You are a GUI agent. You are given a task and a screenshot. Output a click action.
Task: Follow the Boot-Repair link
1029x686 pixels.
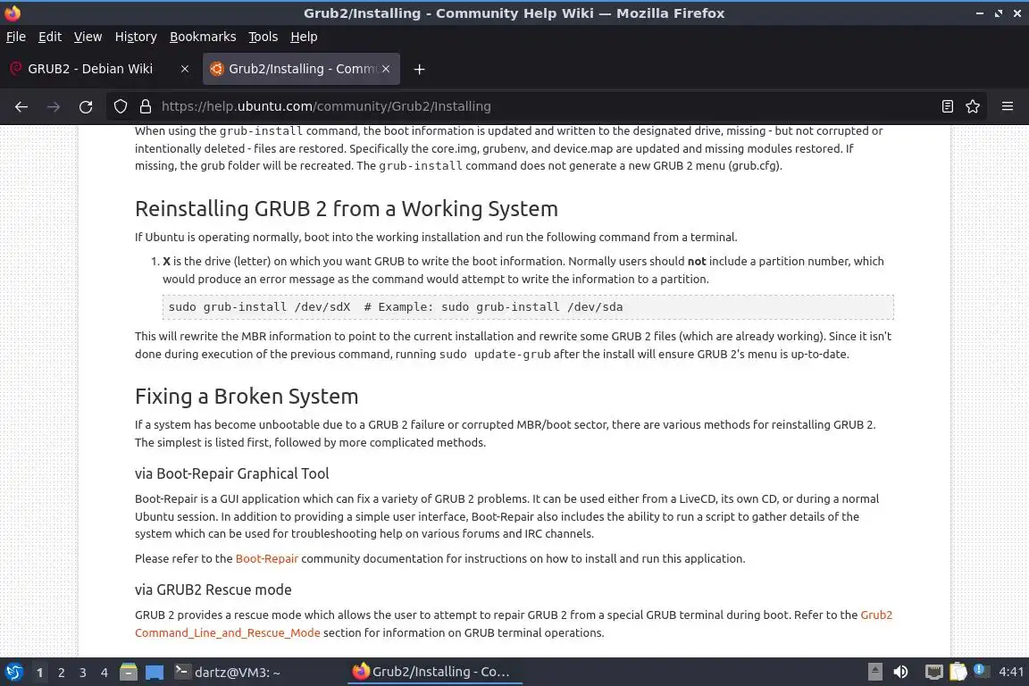point(266,558)
